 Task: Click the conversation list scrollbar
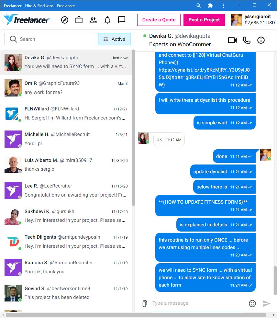tap(133, 128)
